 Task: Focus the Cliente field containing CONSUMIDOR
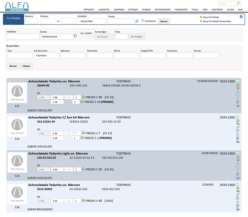tap(56, 37)
